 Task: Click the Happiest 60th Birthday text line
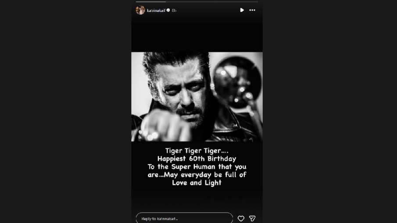pyautogui.click(x=197, y=159)
